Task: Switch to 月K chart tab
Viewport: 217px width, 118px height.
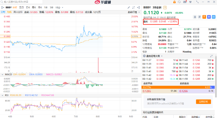Action: click(x=40, y=8)
